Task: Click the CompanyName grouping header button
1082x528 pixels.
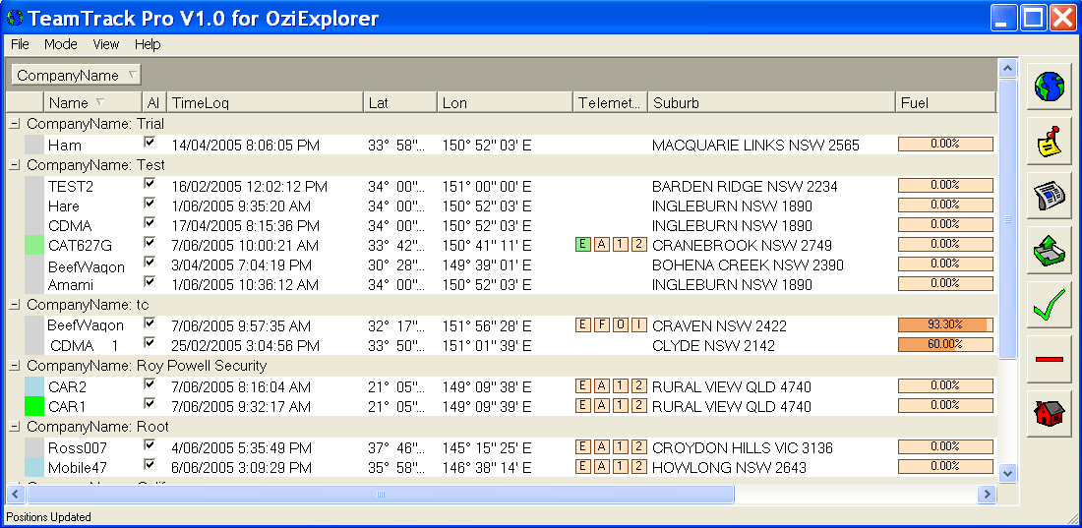Action: [76, 76]
